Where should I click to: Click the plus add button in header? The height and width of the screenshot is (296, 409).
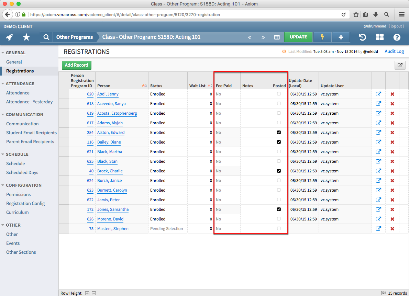tap(341, 37)
